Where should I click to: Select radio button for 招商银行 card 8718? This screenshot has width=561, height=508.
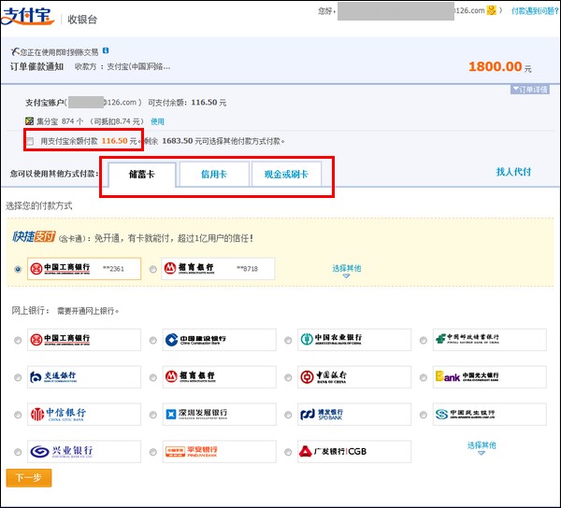pos(152,269)
